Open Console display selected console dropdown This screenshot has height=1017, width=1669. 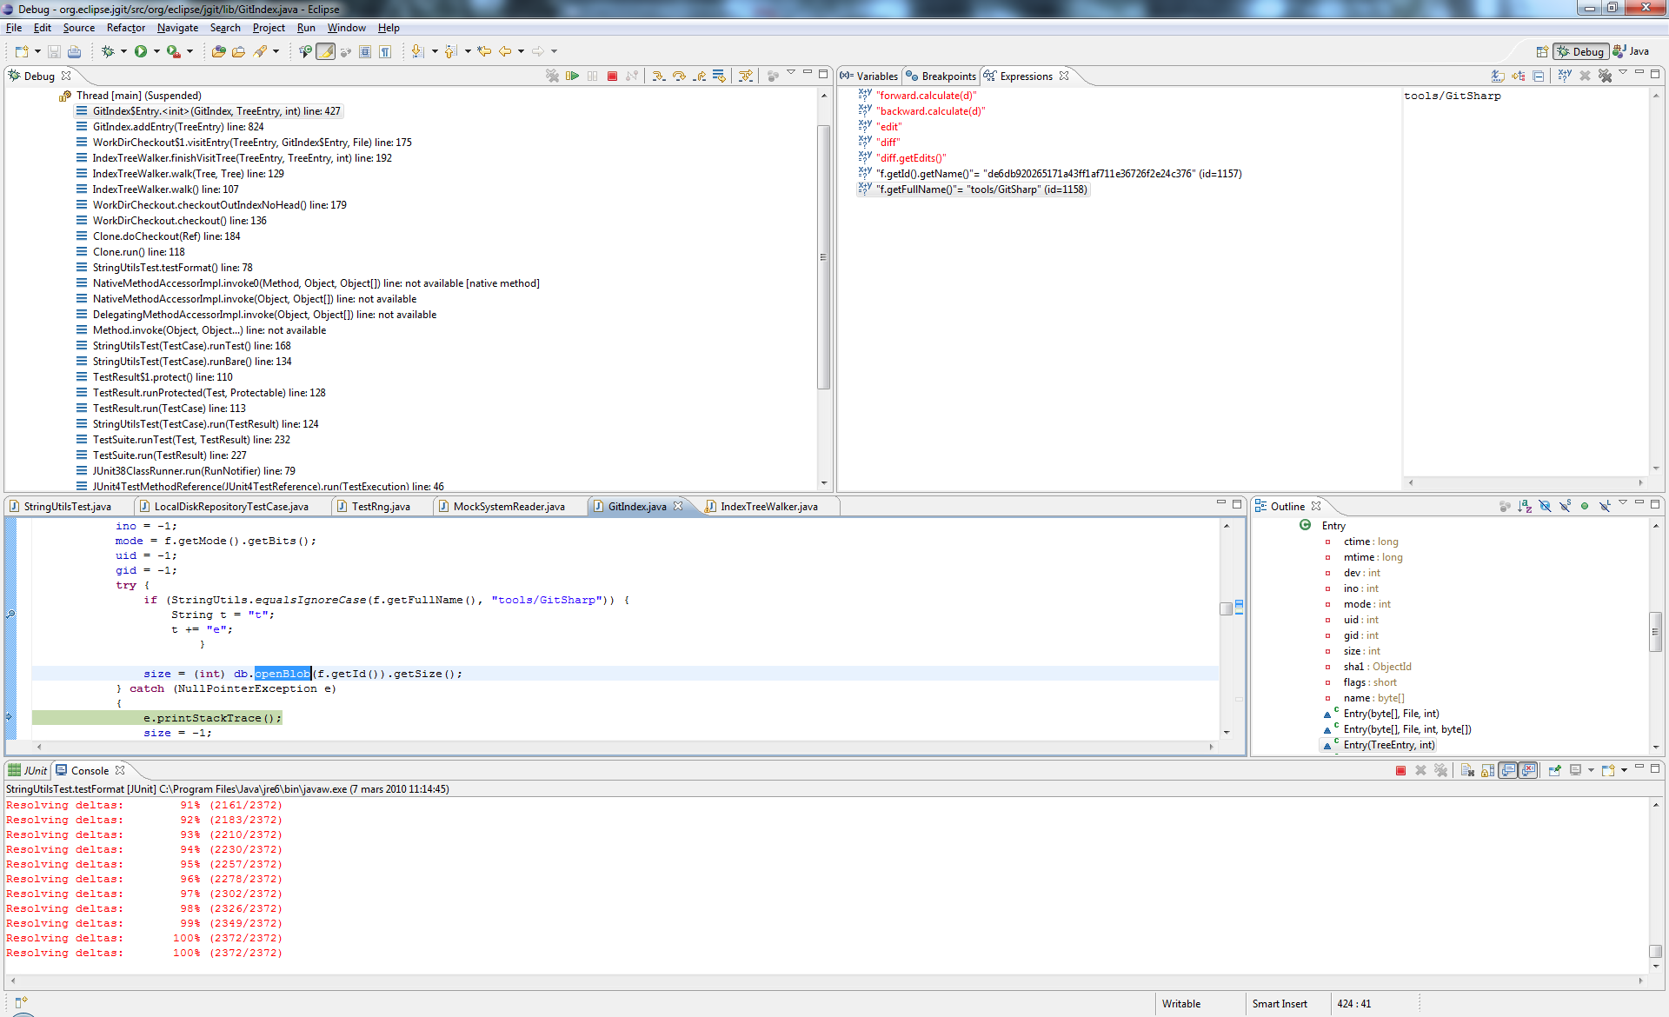pyautogui.click(x=1591, y=771)
